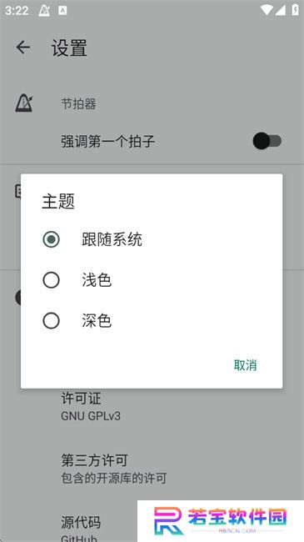Image resolution: width=304 pixels, height=542 pixels.
Task: Tap the 若宝软件园 watermark logo
Action: coord(221,520)
